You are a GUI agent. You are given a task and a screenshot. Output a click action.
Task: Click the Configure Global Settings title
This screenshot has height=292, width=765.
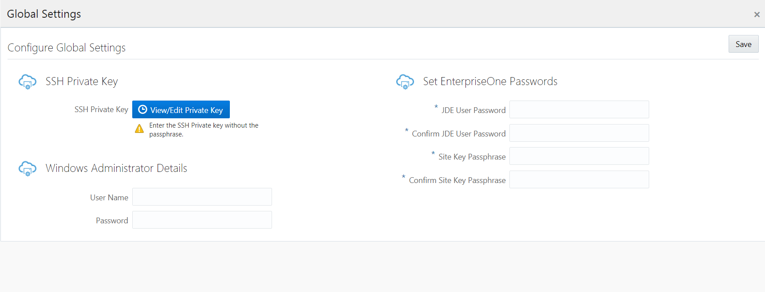coord(67,48)
